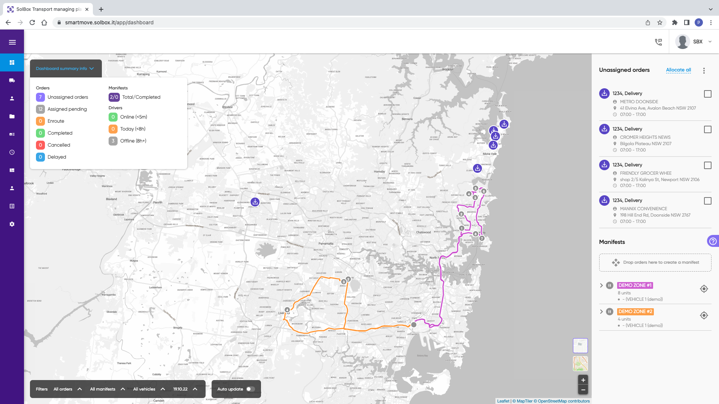Click the truck vehicles sidebar icon

(12, 80)
